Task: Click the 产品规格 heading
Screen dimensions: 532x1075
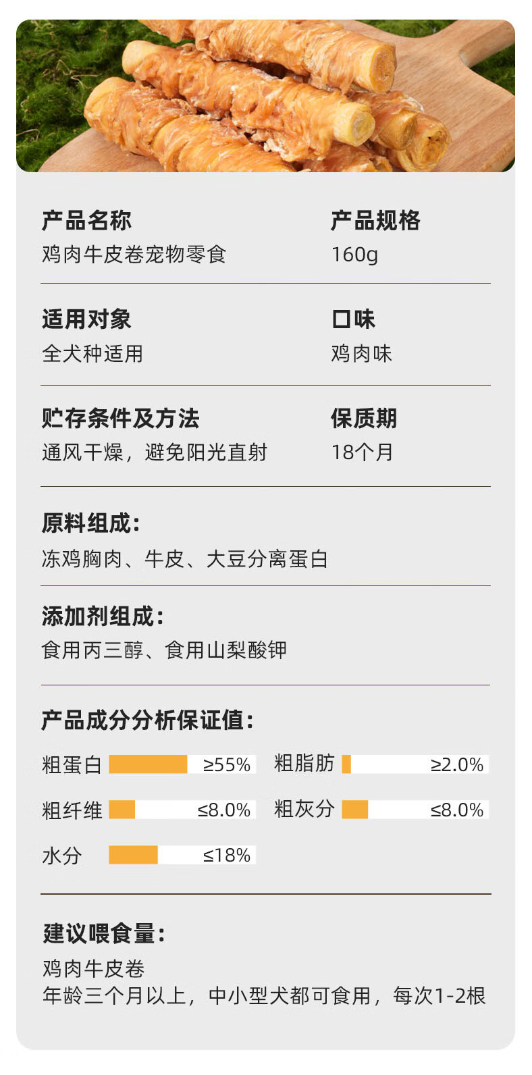Action: 375,221
